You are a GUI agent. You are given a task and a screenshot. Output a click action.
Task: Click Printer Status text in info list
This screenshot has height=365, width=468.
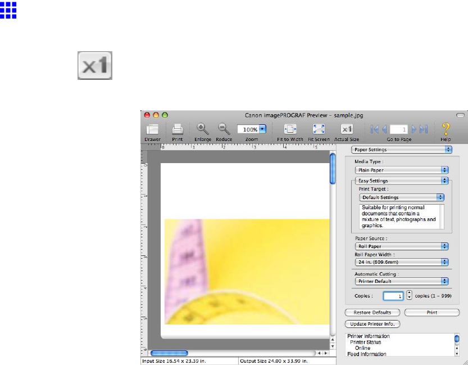pos(365,343)
